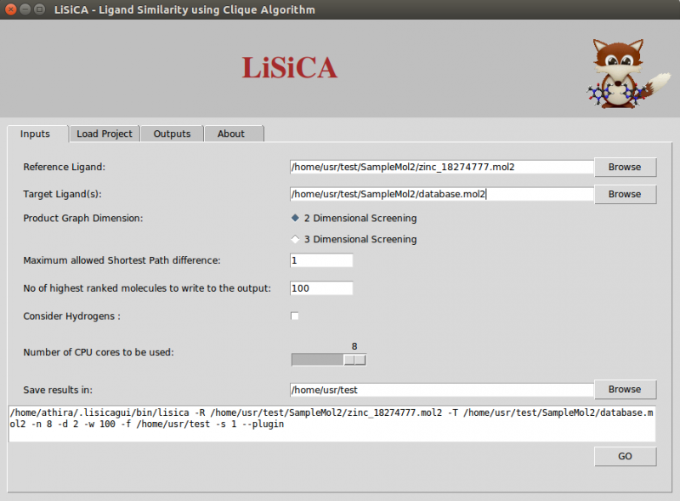Image resolution: width=680 pixels, height=501 pixels.
Task: Close the LiSiCA window
Action: point(9,9)
